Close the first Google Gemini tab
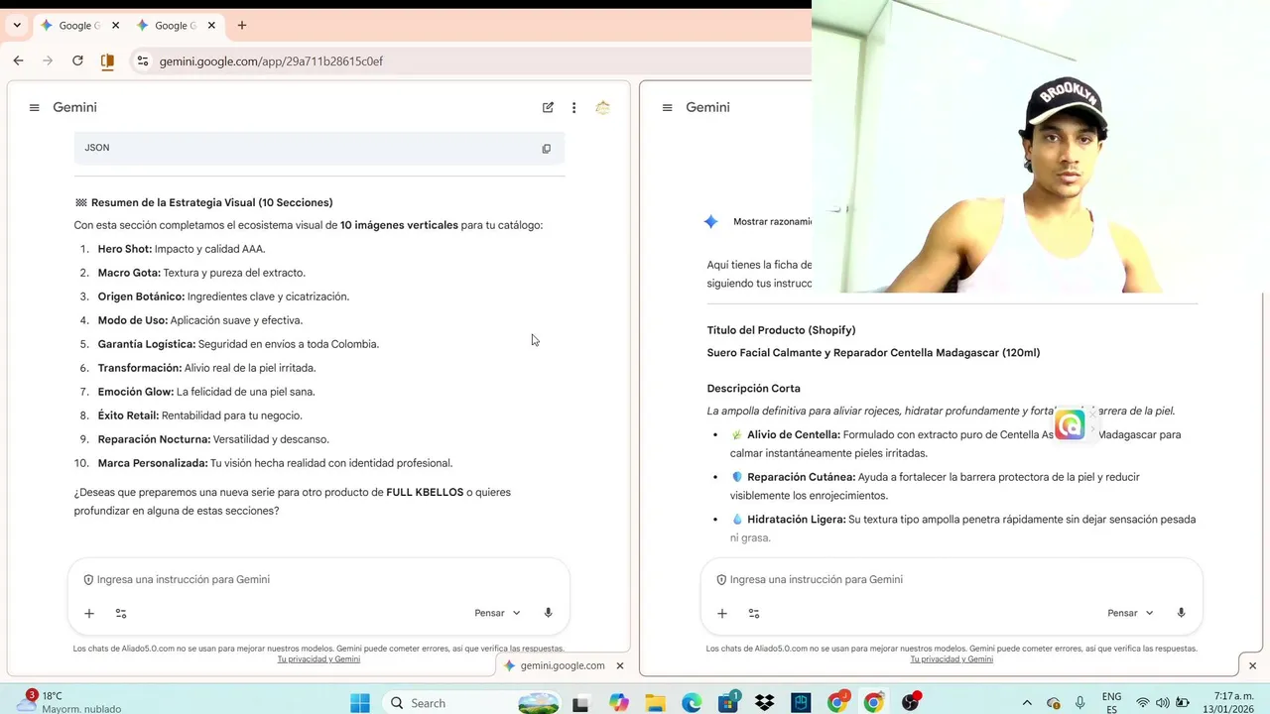 coord(115,26)
